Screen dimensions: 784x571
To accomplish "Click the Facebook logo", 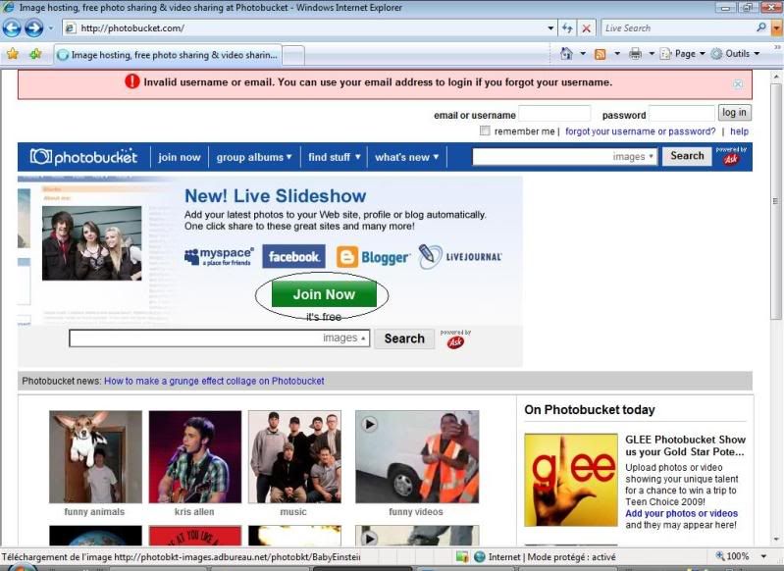I will pos(293,256).
